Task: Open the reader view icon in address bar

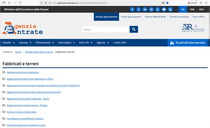Action: [163, 3]
